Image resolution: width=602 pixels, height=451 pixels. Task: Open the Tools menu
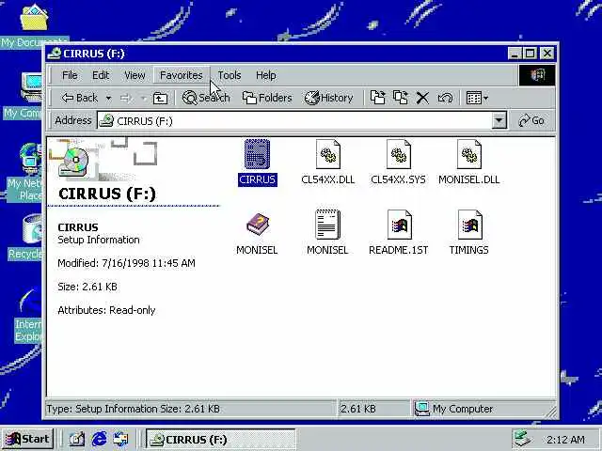(x=230, y=75)
